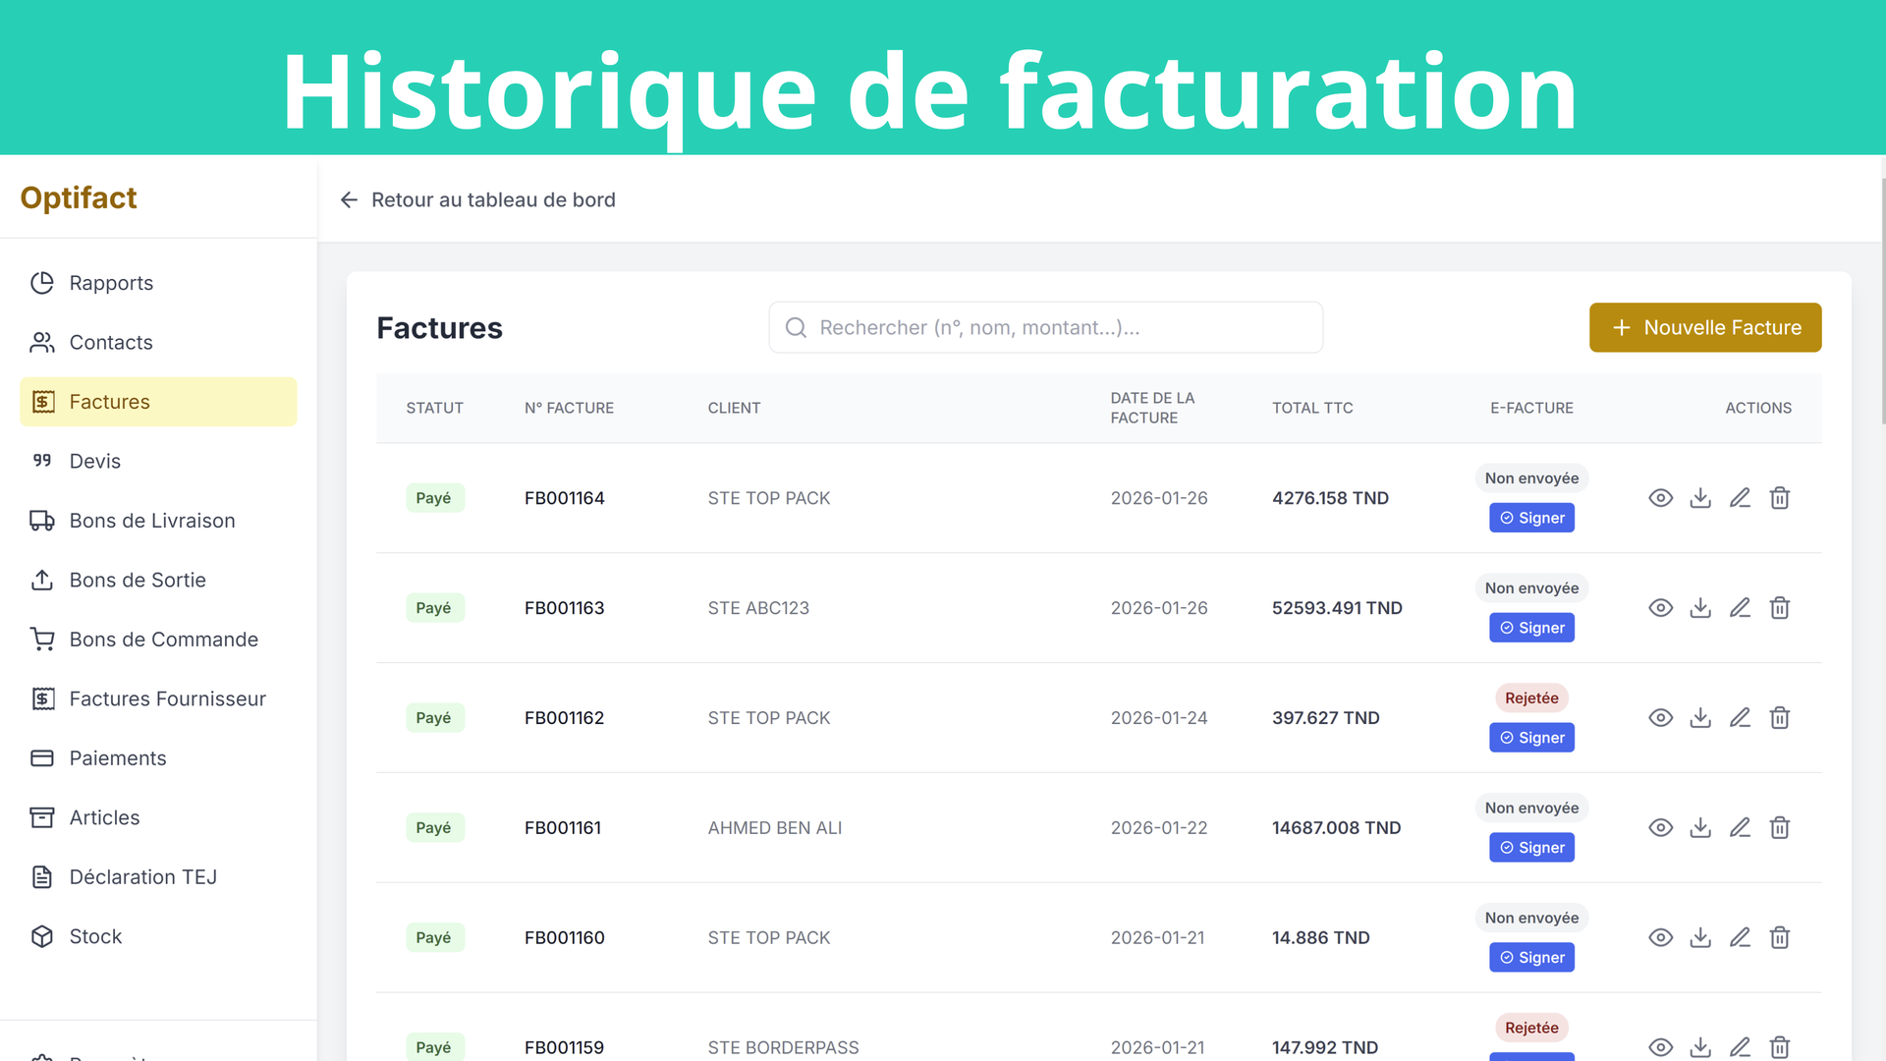View invoice FB001164 with eye icon

(x=1660, y=498)
